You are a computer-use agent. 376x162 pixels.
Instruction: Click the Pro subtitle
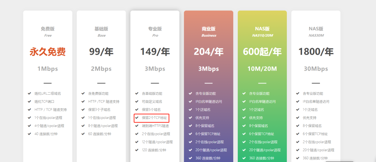click(155, 35)
